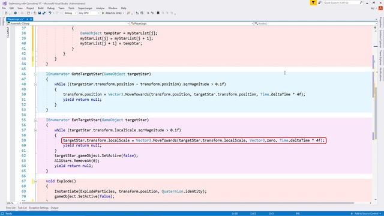The height and width of the screenshot is (216, 384).
Task: Close the PlayerLogic.cs tab
Action: coord(31,19)
